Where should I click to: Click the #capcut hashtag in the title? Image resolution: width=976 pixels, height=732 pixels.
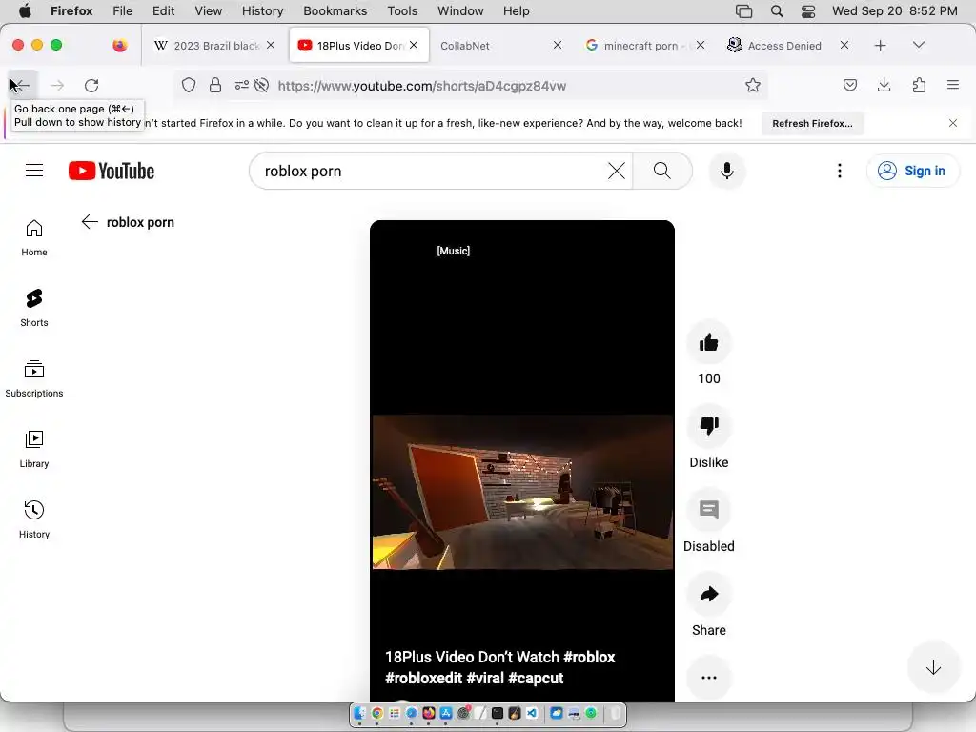(x=536, y=678)
